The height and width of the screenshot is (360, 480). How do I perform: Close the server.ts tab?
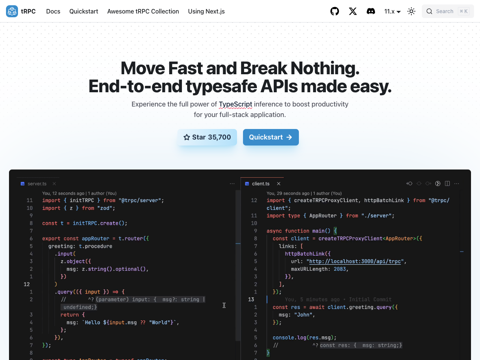tap(54, 184)
